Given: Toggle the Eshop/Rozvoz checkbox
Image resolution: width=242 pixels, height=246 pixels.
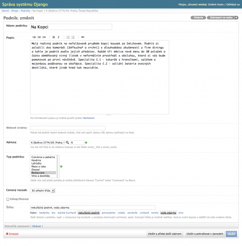Looking at the screenshot, I should 8,199.
